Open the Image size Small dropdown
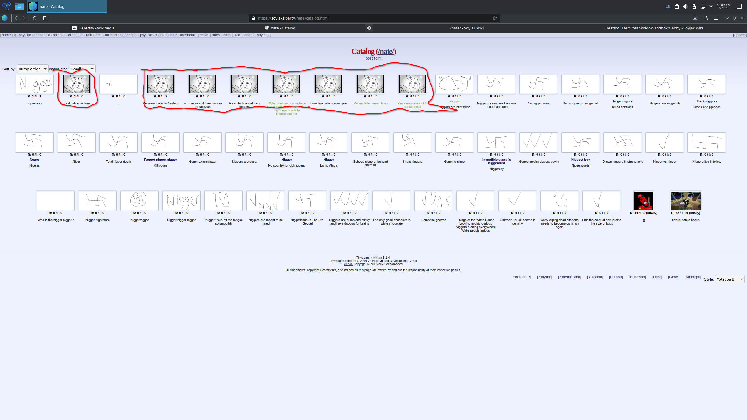Screen dimensions: 747x420 click(x=83, y=69)
